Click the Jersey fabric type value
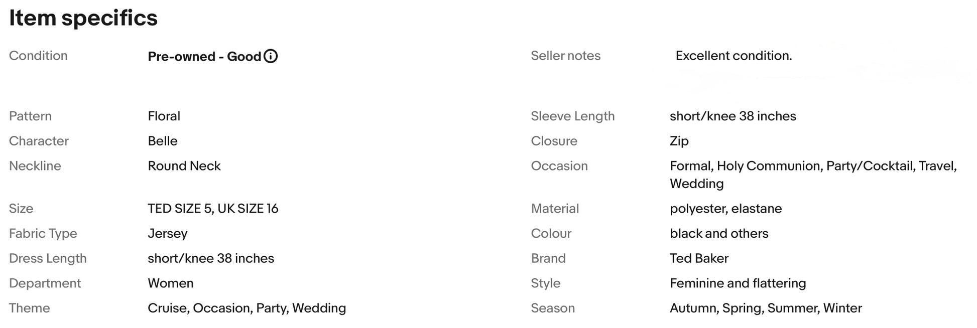This screenshot has height=328, width=977. tap(168, 234)
